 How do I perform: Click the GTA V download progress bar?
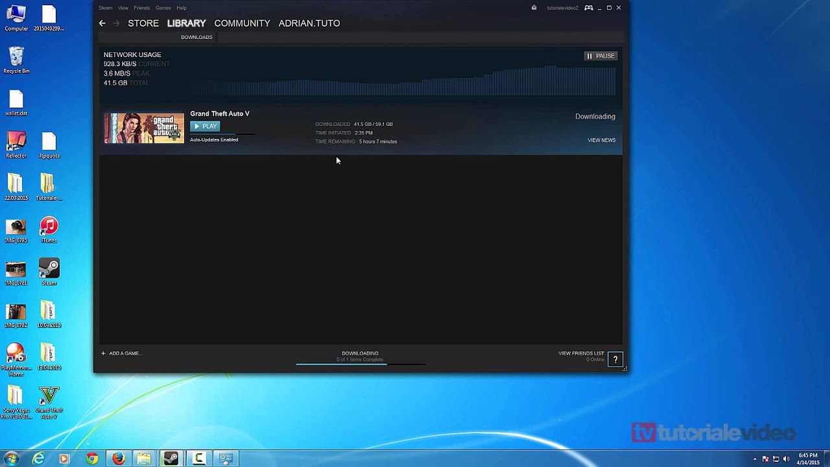click(x=222, y=134)
